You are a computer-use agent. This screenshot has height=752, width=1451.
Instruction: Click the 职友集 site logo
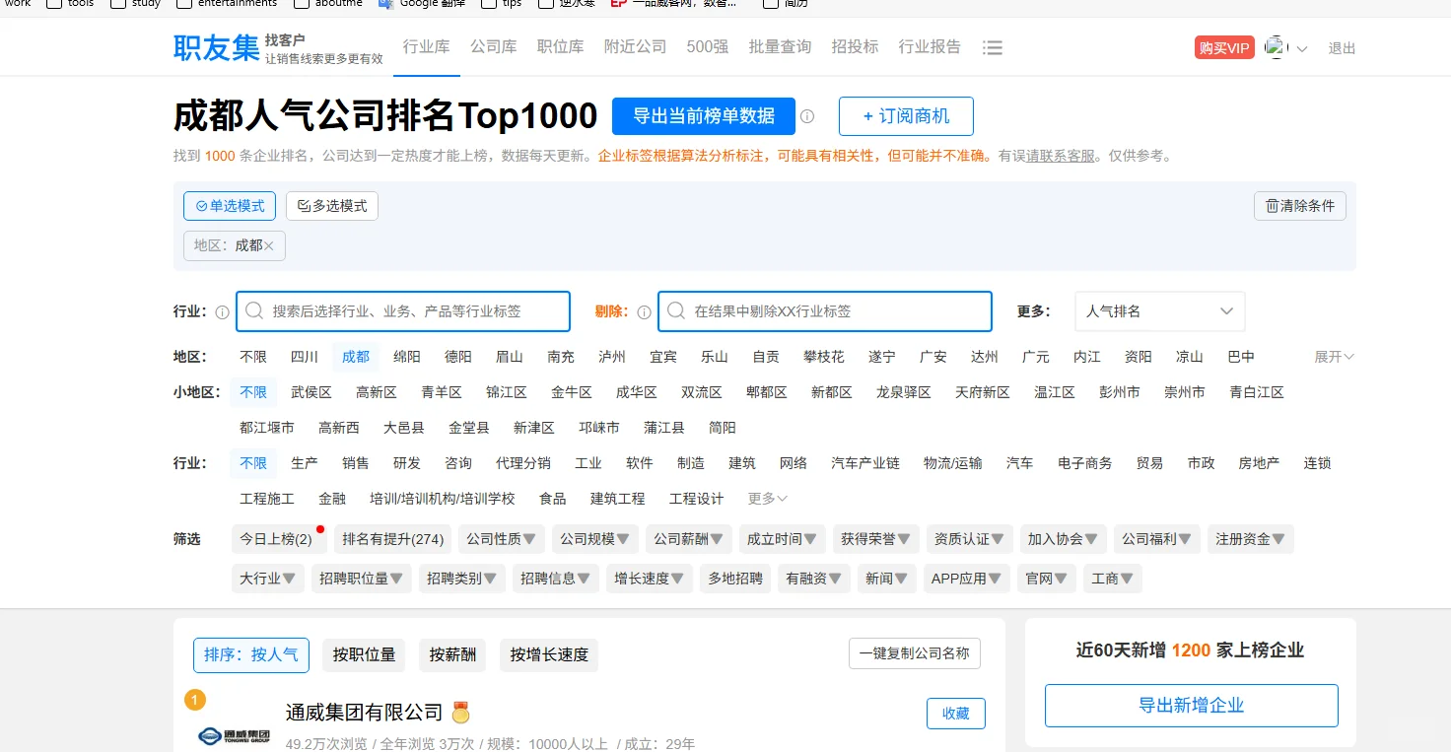click(217, 47)
